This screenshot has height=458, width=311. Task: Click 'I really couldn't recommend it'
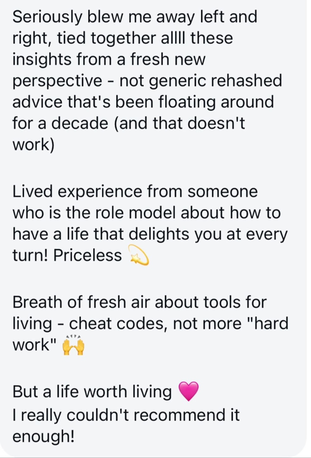126,415
